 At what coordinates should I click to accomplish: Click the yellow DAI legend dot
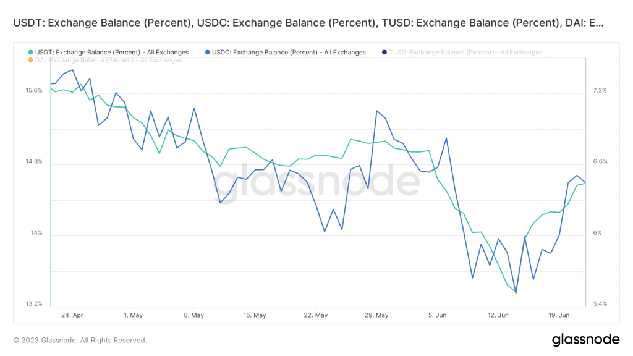(31, 60)
